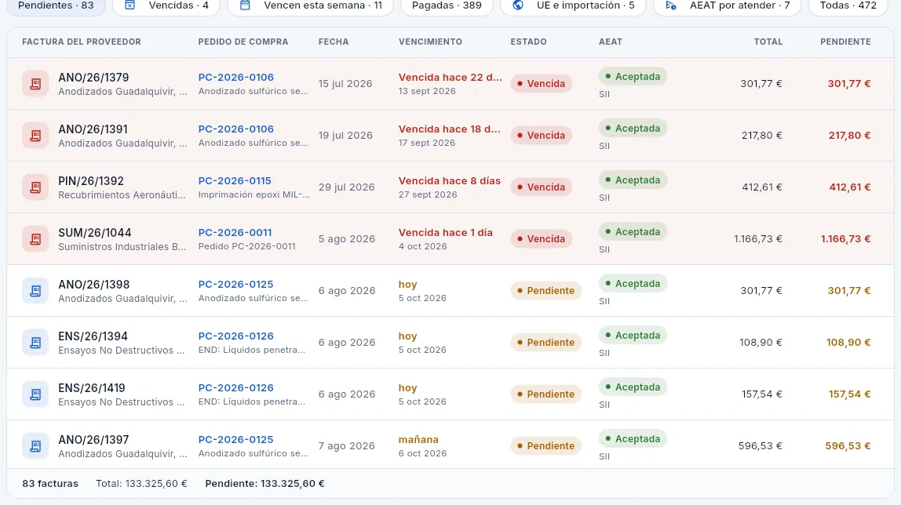Open PC-2026-0125 link in ANO/26/1397 row

(x=235, y=440)
